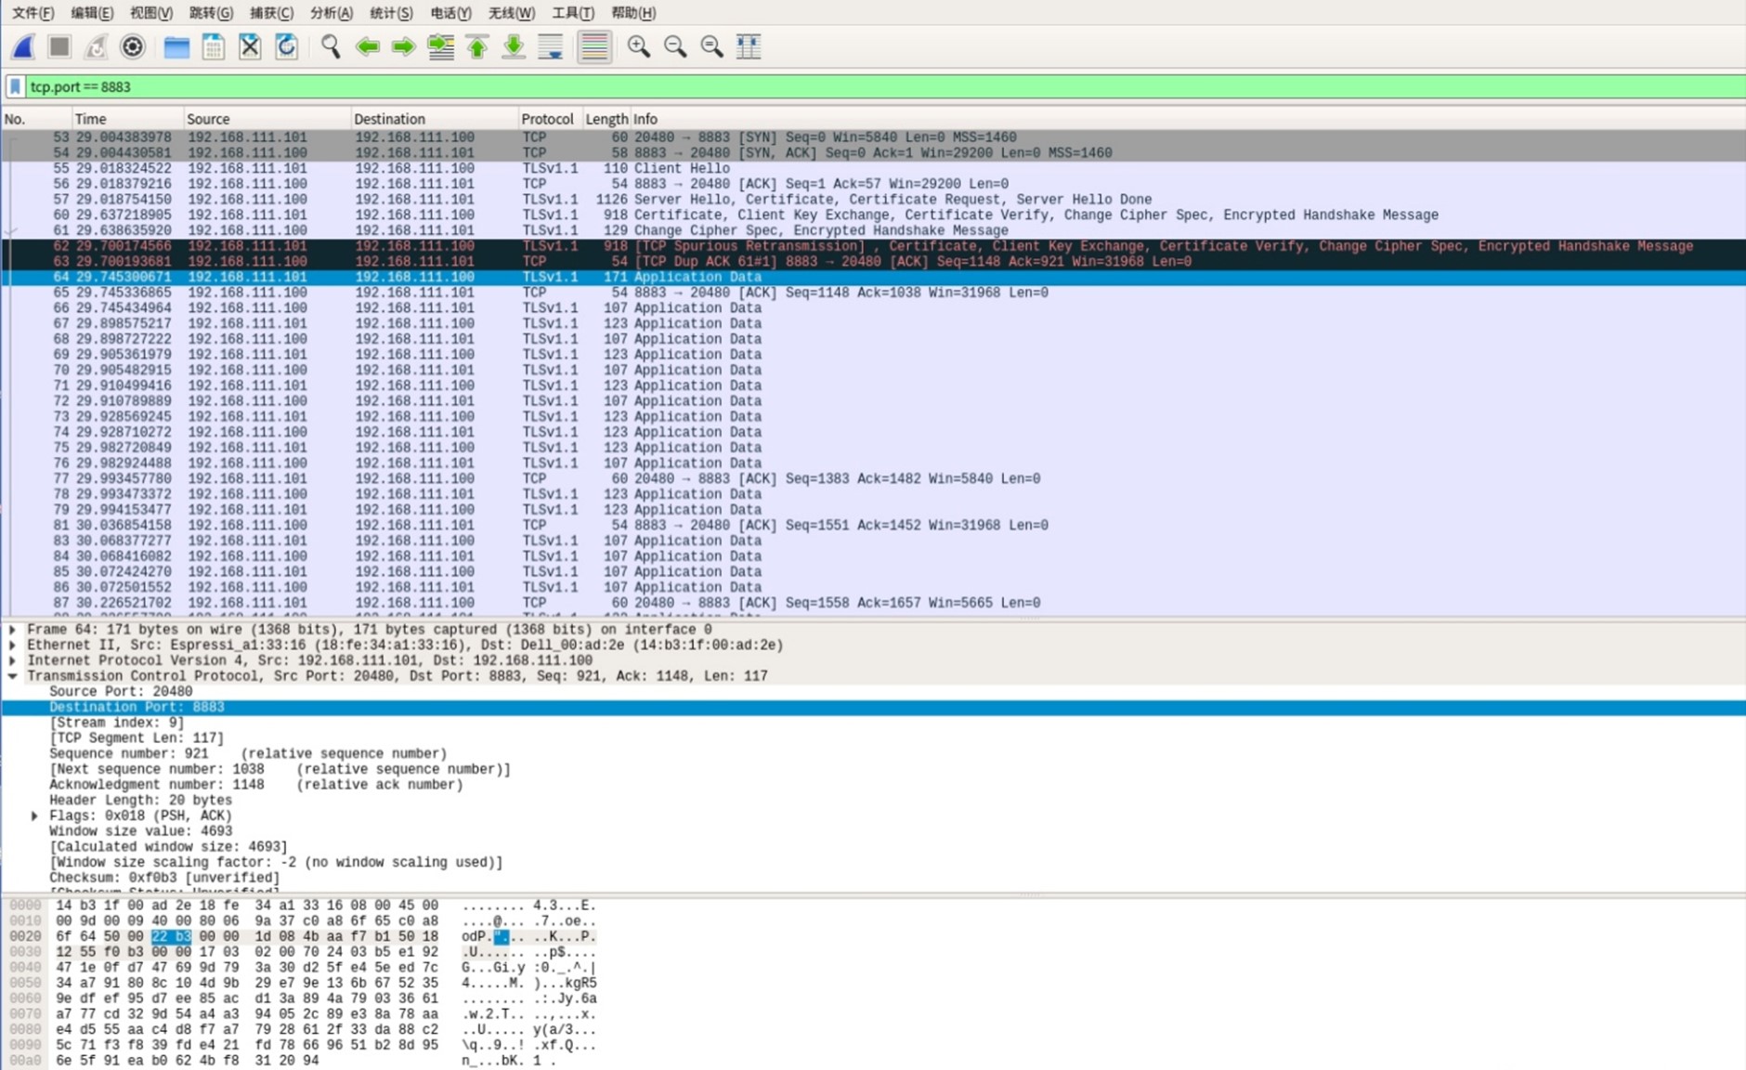Click the tcp.port == 8883 filter field

836,86
